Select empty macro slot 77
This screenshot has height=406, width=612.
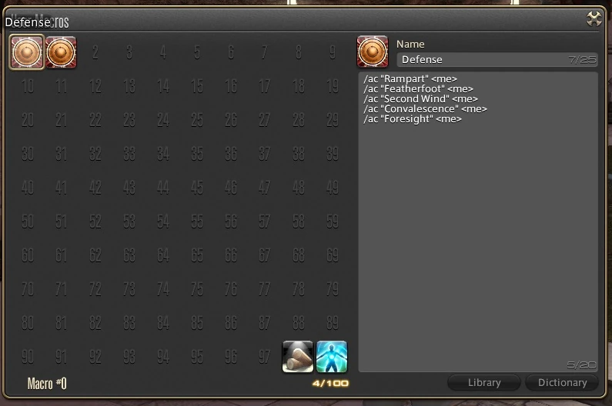tap(264, 289)
